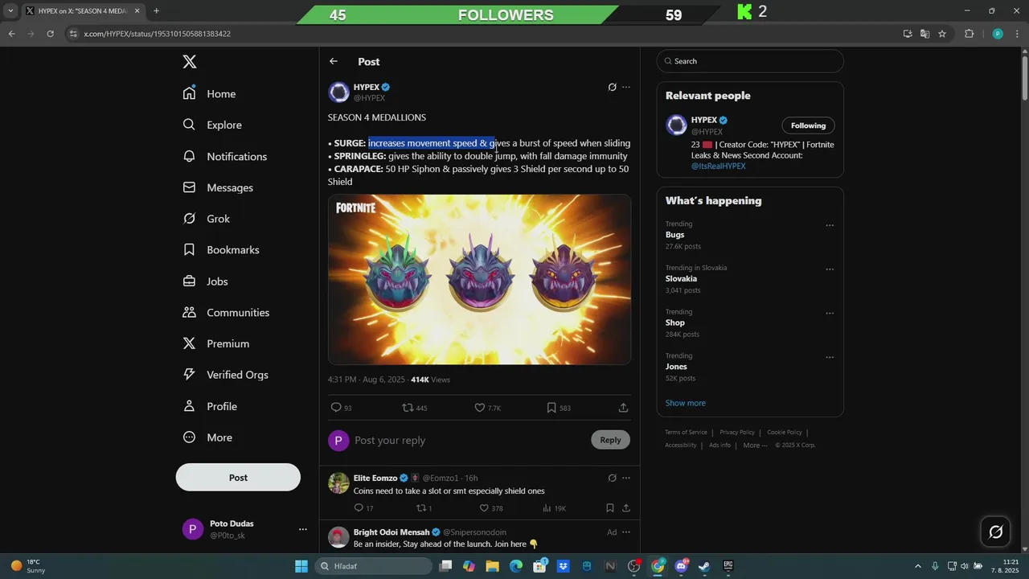Bookmark Elite Eomzo's reply

click(x=609, y=508)
